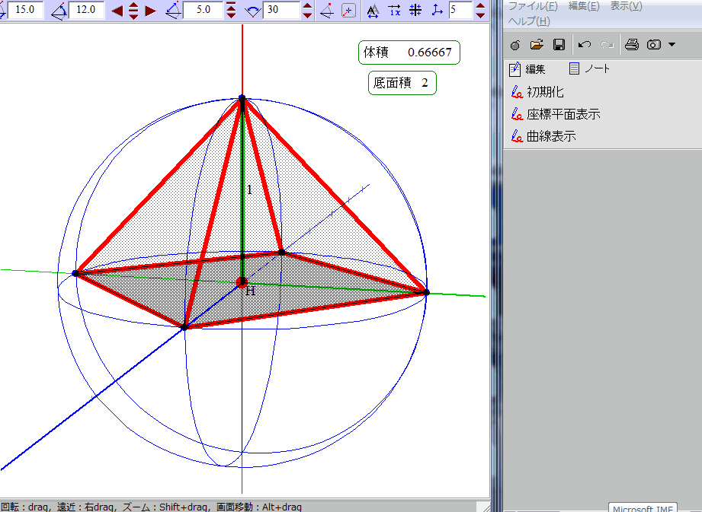
Task: Click the open folder icon
Action: coord(537,45)
